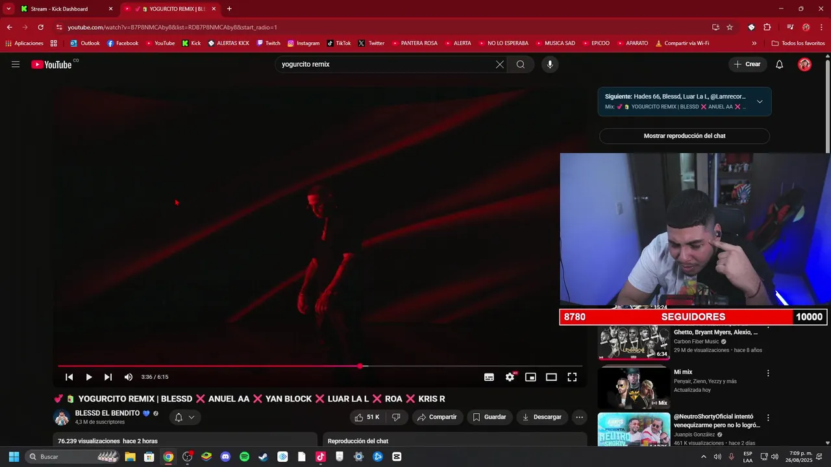Mute the video volume
The height and width of the screenshot is (467, 831).
[129, 377]
